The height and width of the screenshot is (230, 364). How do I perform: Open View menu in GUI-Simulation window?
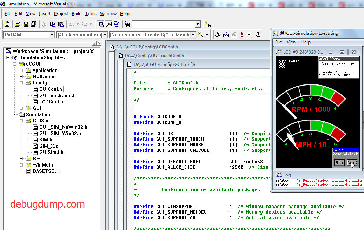291,42
